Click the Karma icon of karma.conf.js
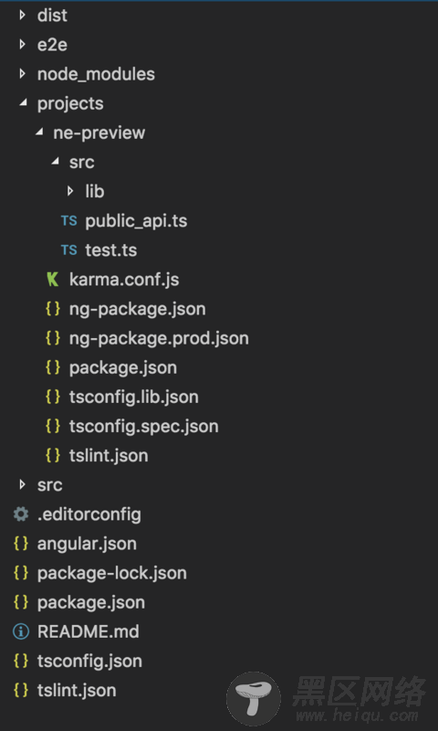 click(53, 280)
